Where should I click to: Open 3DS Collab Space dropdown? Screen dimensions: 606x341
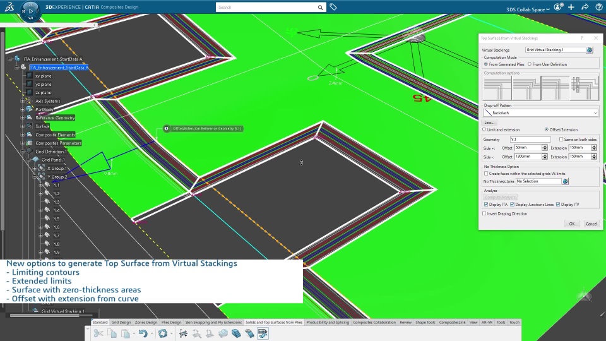coord(528,9)
